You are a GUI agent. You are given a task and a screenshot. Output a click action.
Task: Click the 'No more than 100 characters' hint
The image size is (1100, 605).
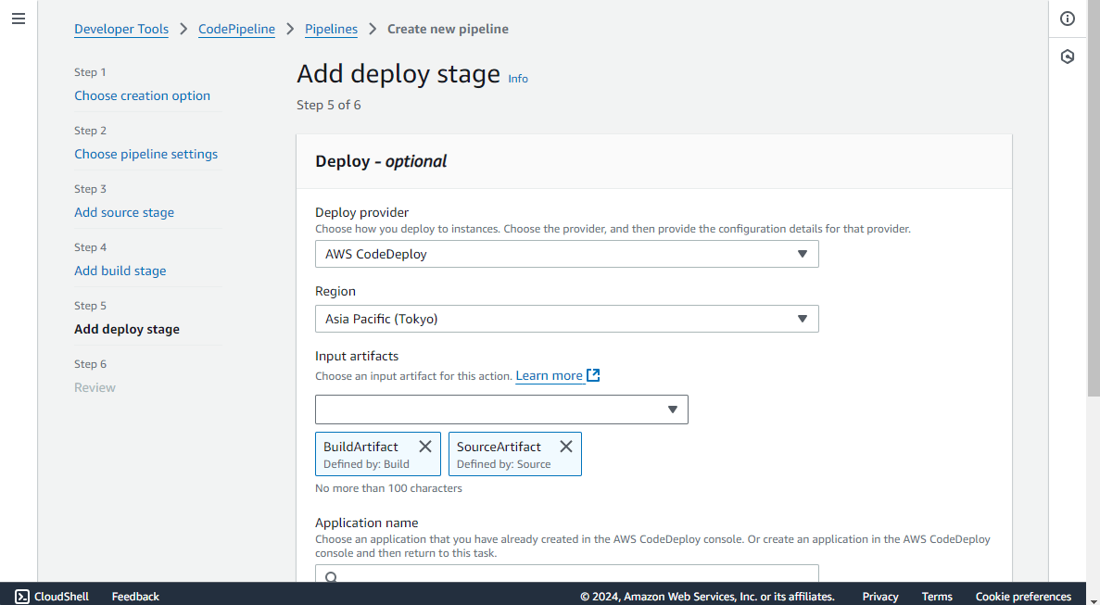[x=388, y=488]
